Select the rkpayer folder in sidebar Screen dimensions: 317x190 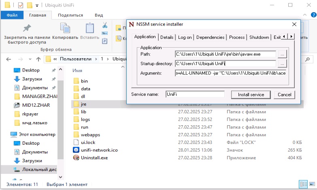(30, 114)
